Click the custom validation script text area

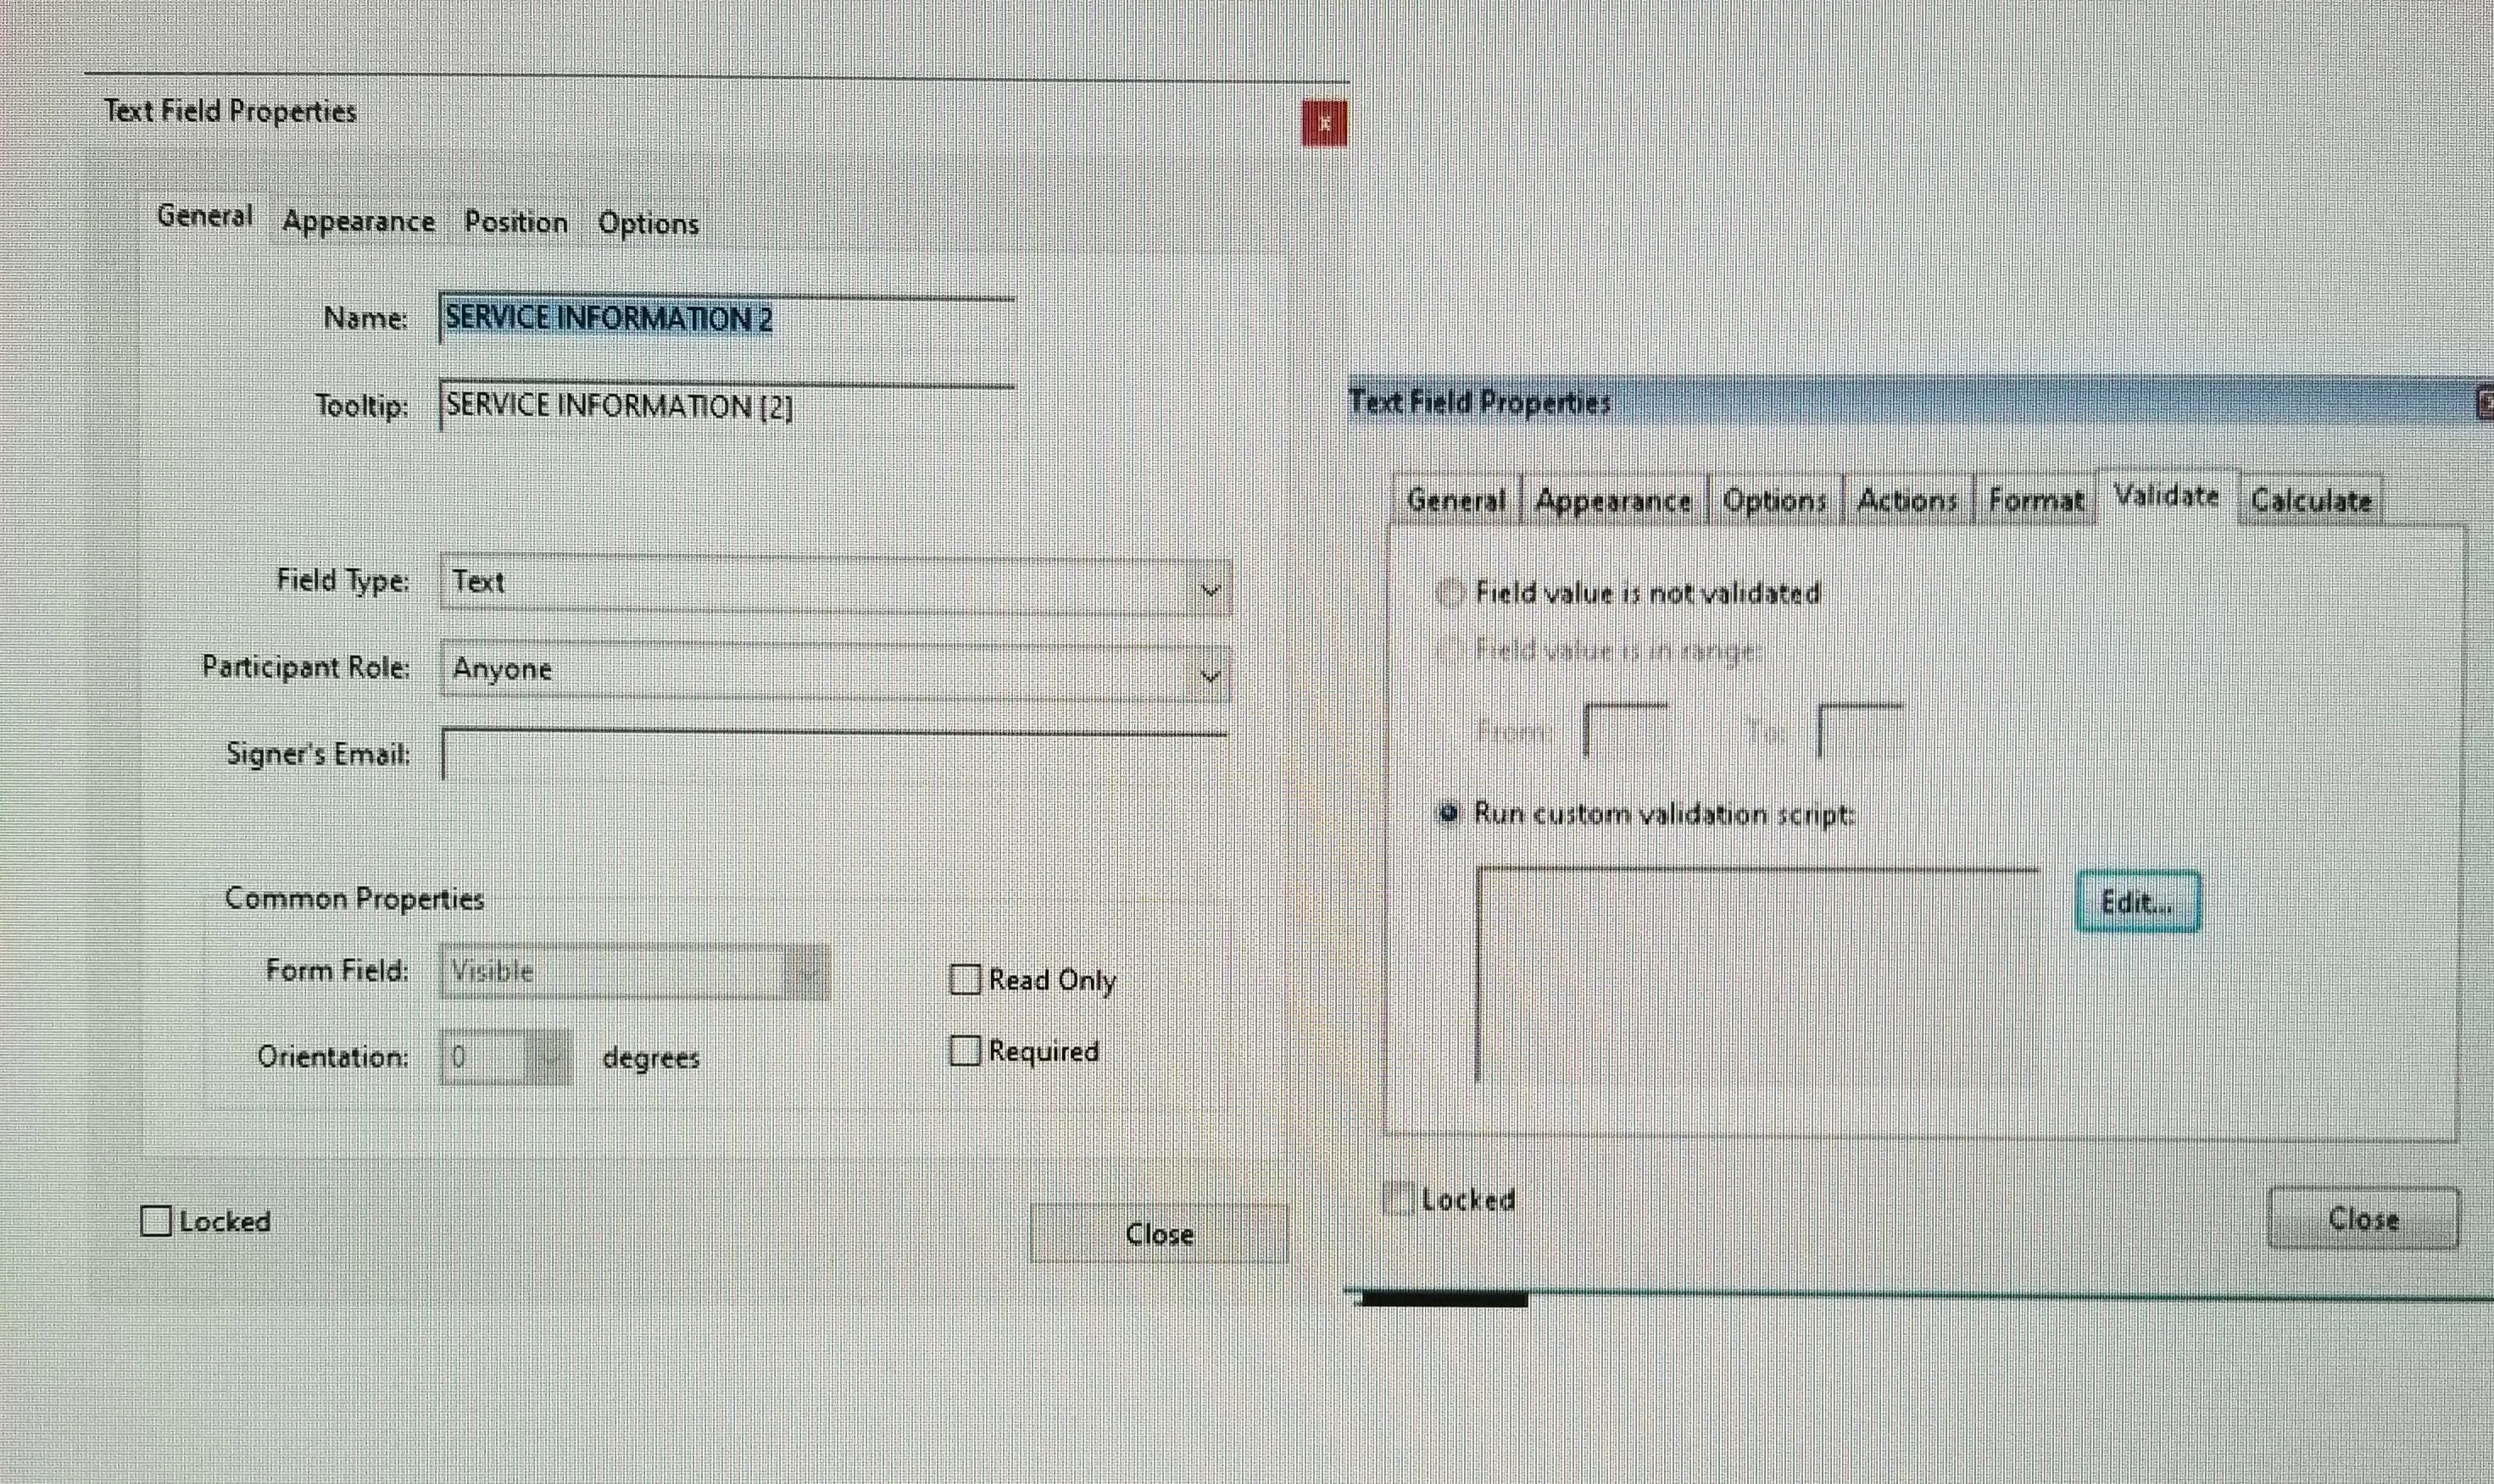pos(1757,975)
